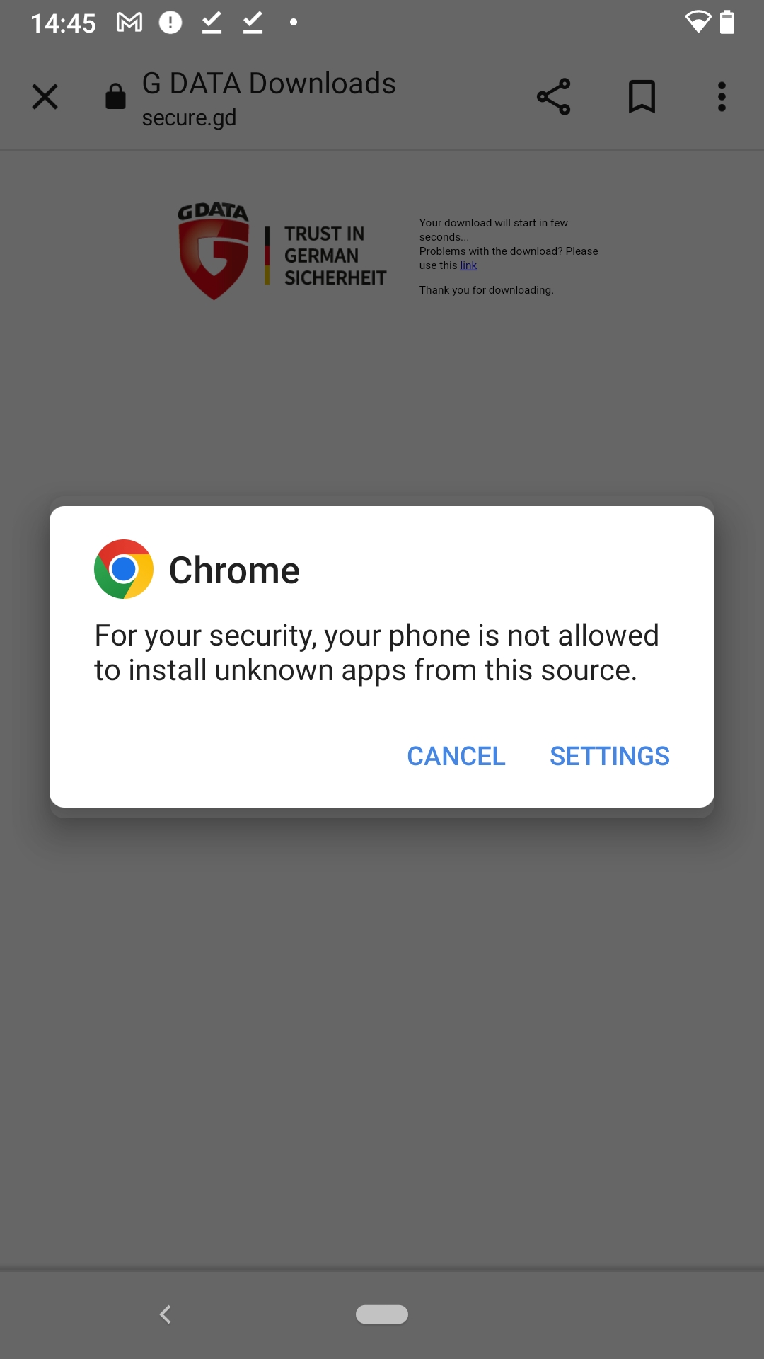Tap the Wi-Fi icon in the status bar
The width and height of the screenshot is (764, 1359).
click(x=697, y=23)
